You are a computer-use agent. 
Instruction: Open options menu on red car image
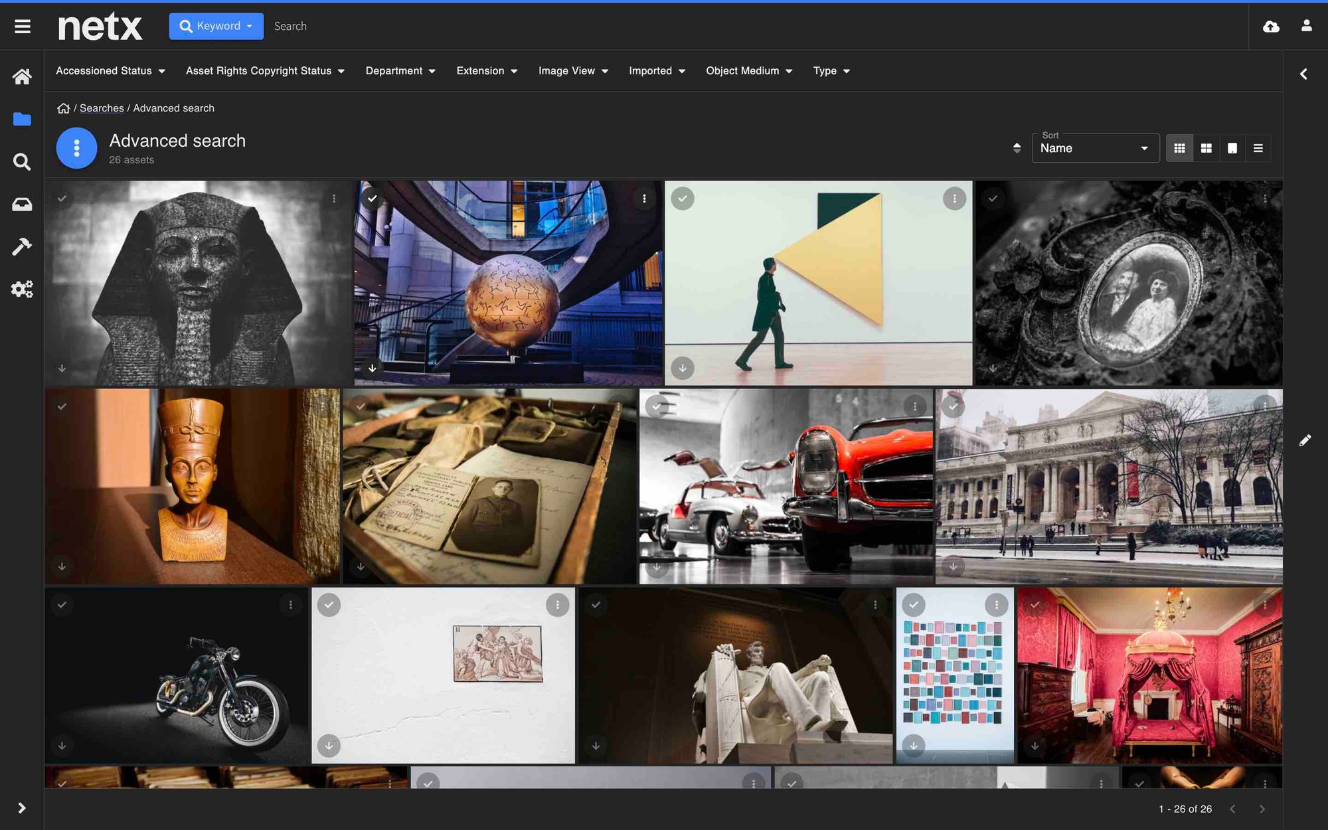[x=915, y=406]
